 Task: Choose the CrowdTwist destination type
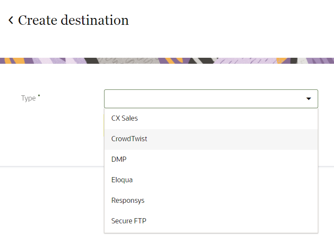129,139
